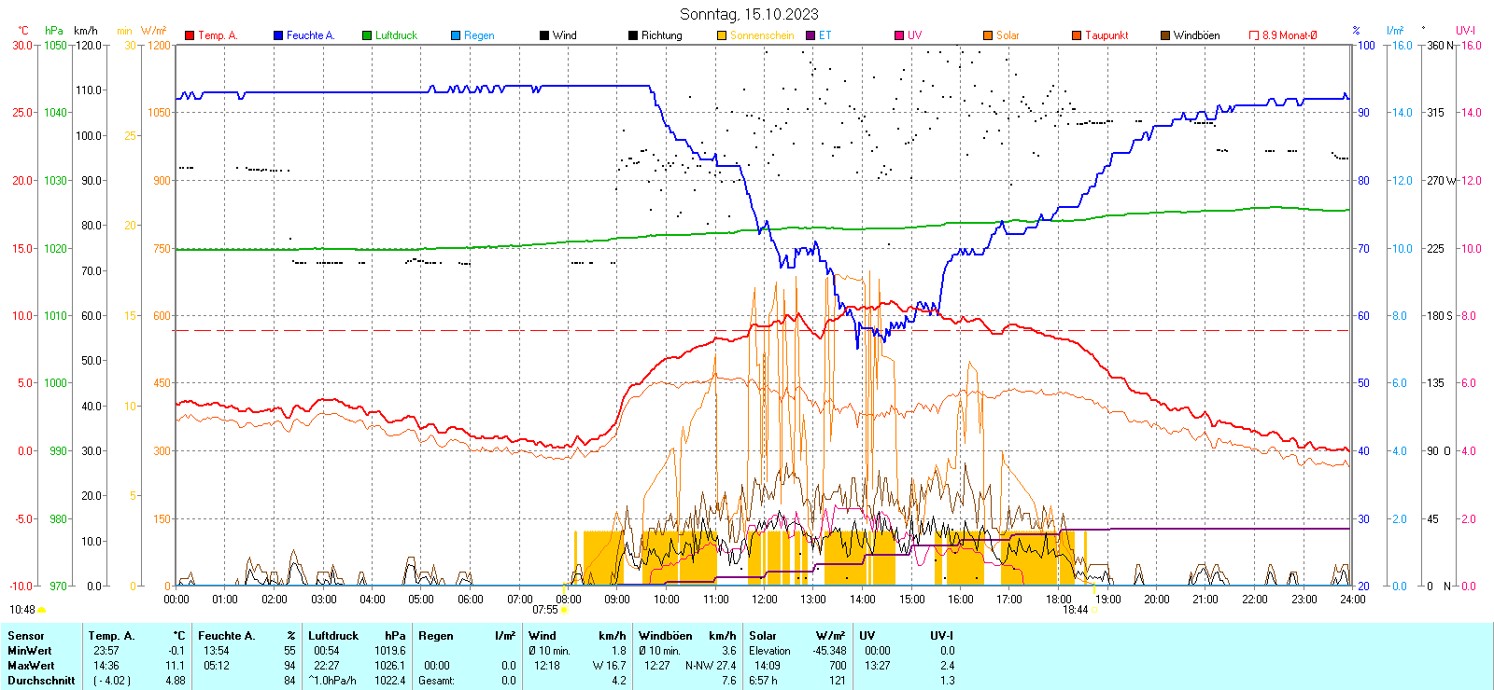This screenshot has width=1494, height=690.
Task: Click the Regen legend label
Action: pos(479,35)
